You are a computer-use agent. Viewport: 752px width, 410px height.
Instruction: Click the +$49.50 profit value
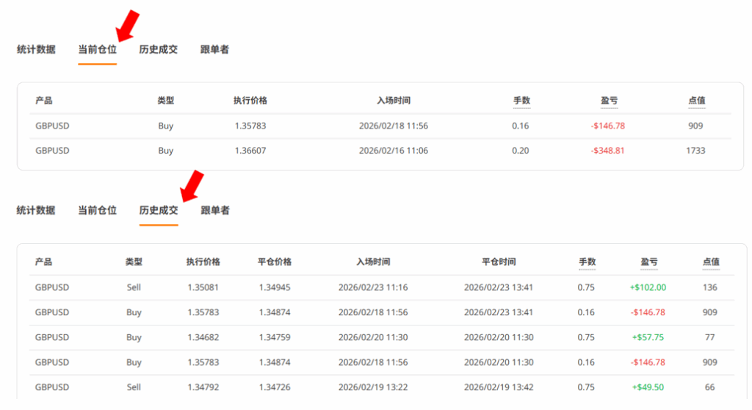tap(648, 387)
